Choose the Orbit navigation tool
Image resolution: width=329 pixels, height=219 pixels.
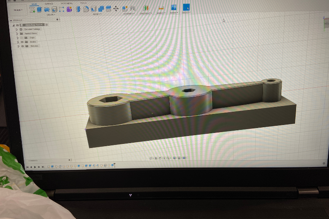(151, 159)
